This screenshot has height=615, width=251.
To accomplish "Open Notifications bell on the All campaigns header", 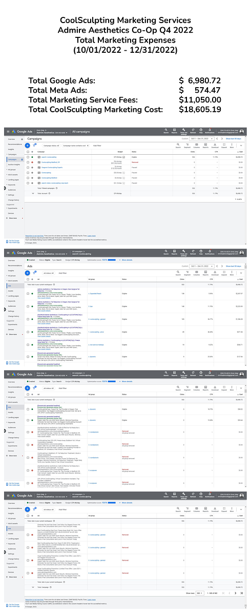I will tap(210, 131).
